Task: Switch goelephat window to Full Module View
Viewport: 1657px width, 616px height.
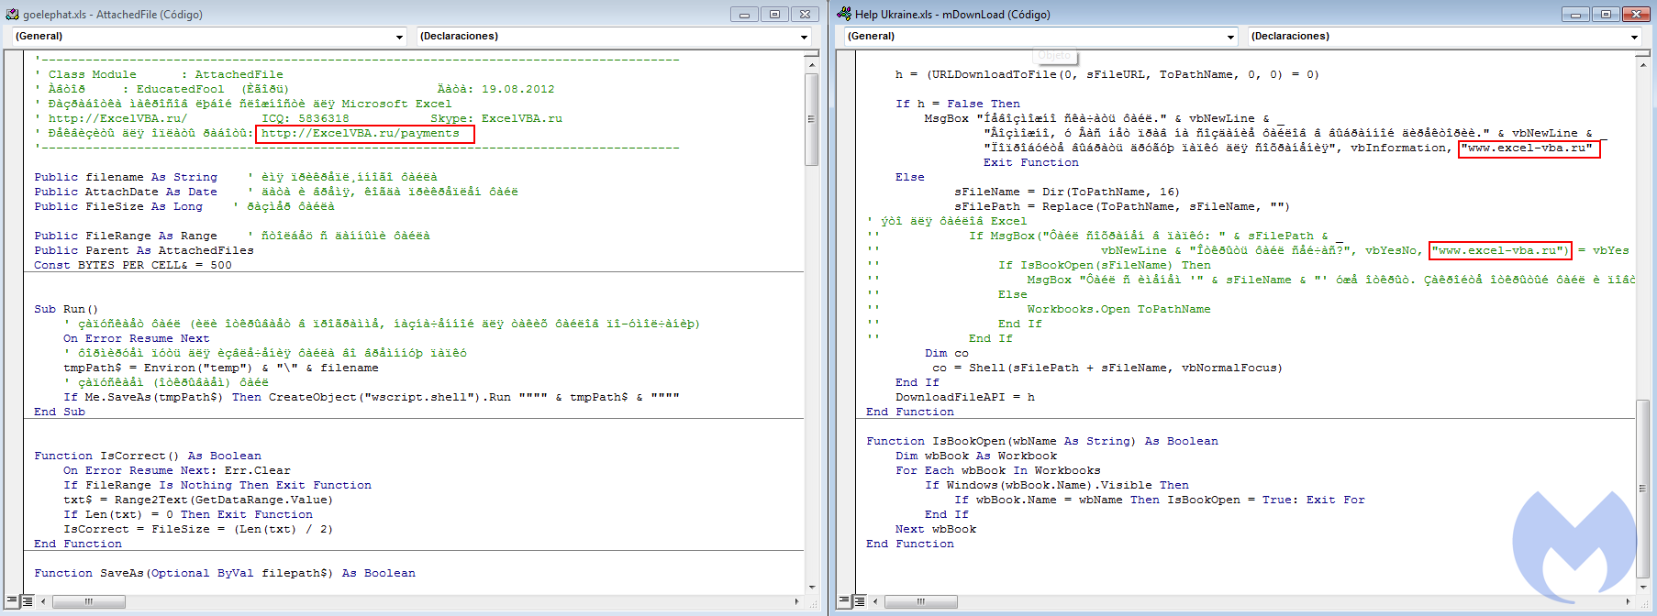Action: pyautogui.click(x=28, y=601)
